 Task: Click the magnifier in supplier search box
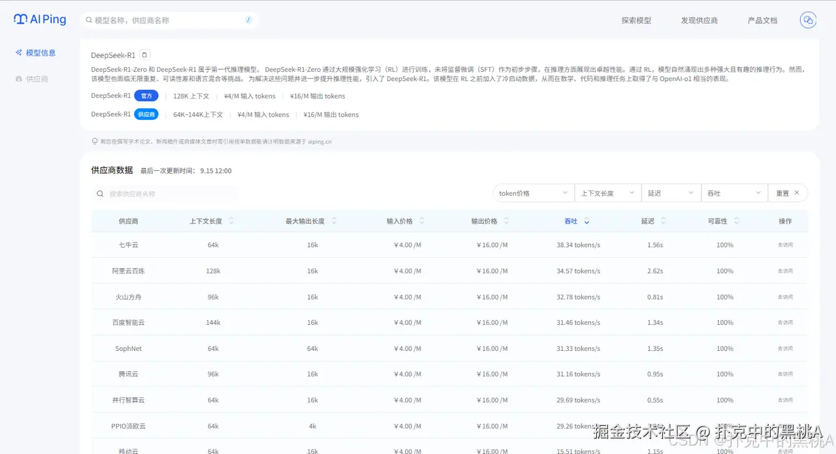tap(100, 194)
